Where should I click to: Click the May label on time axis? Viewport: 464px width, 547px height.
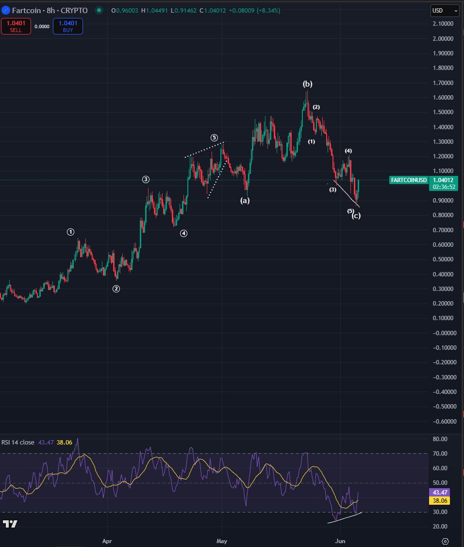click(x=222, y=541)
